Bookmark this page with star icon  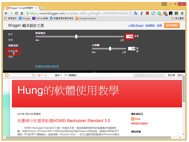pyautogui.click(x=130, y=13)
